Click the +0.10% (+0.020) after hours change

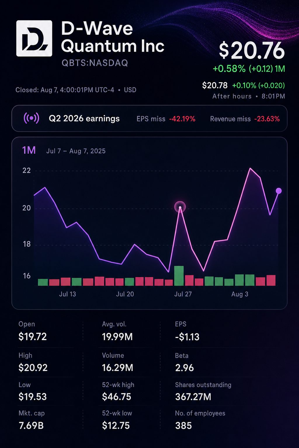[258, 85]
